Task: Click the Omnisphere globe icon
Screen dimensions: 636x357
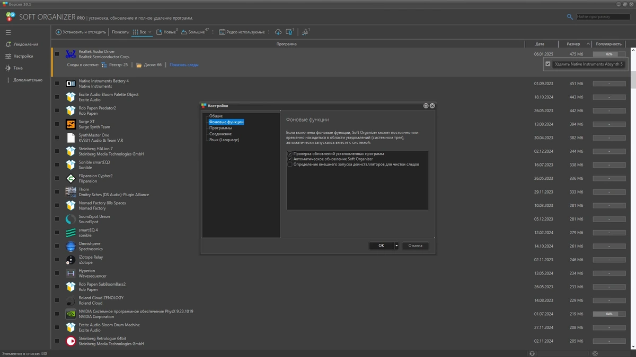Action: tap(70, 246)
